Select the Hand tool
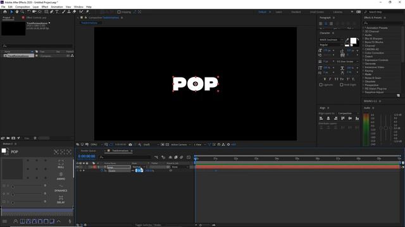Image resolution: width=405 pixels, height=227 pixels. [17, 12]
